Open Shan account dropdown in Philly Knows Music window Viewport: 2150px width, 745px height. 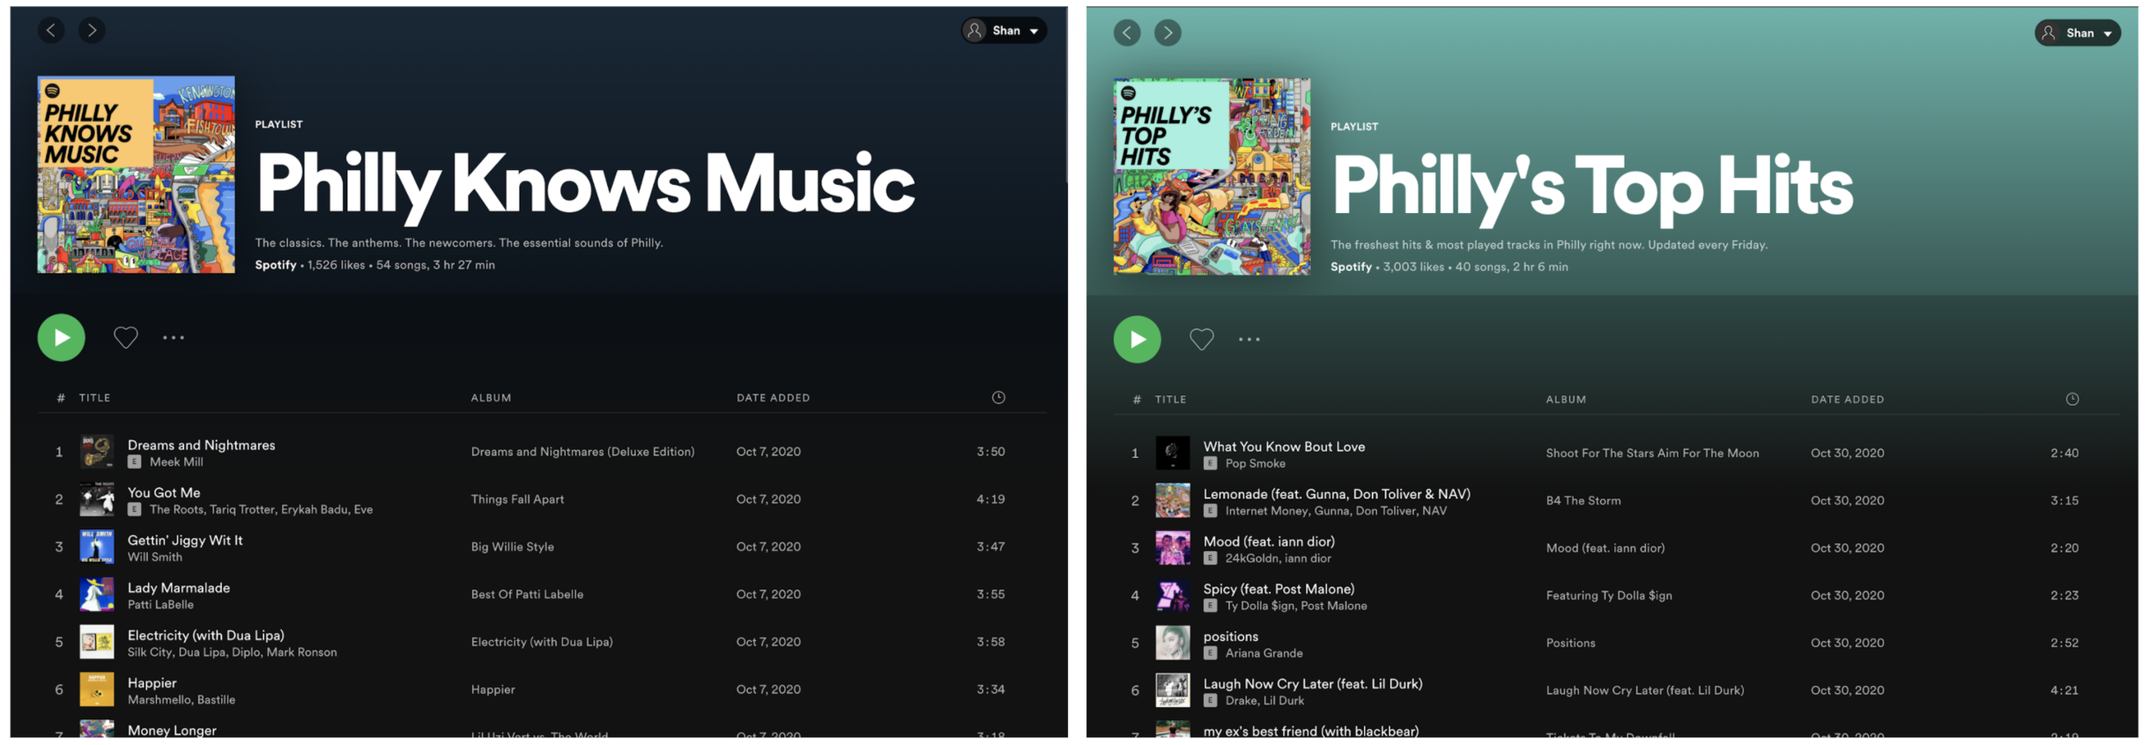(1004, 31)
